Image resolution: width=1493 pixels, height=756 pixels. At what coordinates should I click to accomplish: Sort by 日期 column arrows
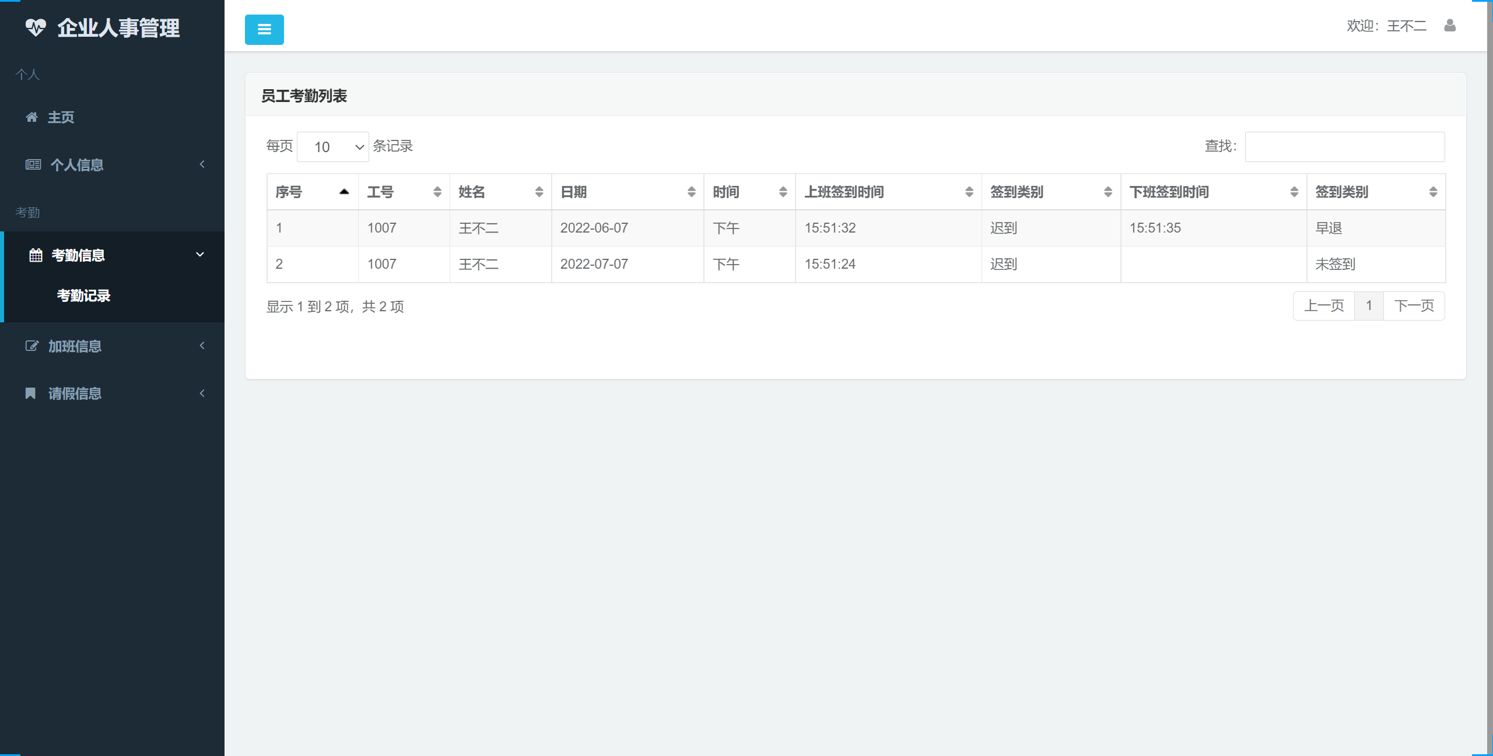pyautogui.click(x=692, y=192)
